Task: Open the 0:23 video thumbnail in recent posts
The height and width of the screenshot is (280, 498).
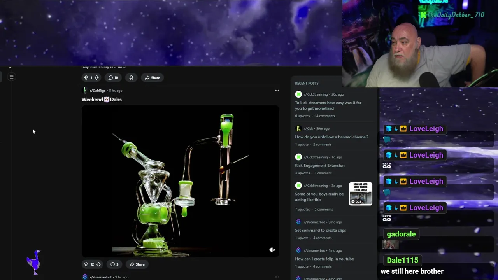Action: (361, 194)
